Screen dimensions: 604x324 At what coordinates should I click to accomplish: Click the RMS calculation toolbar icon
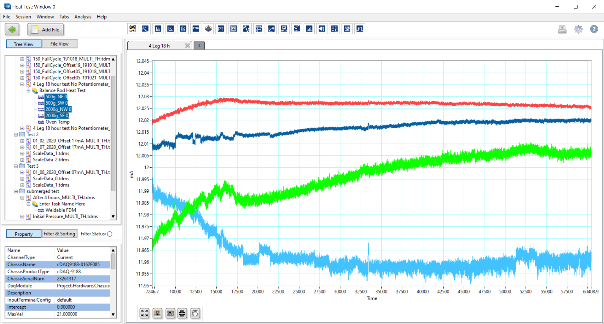[259, 29]
